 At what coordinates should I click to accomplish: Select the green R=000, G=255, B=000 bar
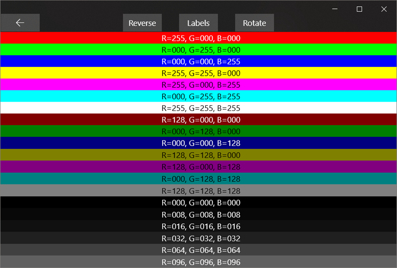tap(198, 50)
